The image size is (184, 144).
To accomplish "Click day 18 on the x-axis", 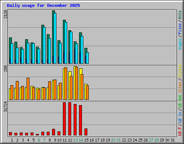I will (x=102, y=140).
